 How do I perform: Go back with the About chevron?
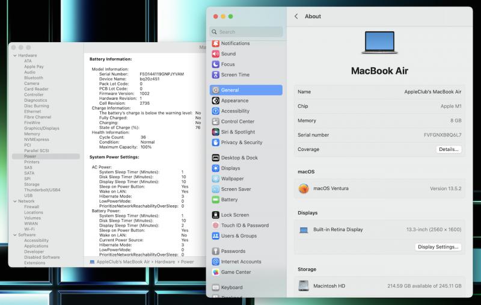(296, 16)
